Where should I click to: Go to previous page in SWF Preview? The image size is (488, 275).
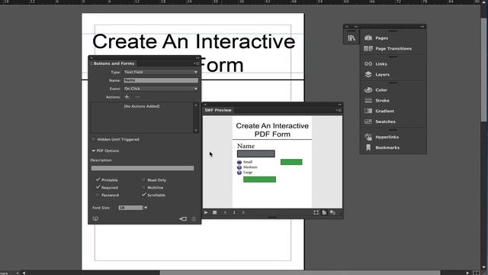(x=225, y=212)
